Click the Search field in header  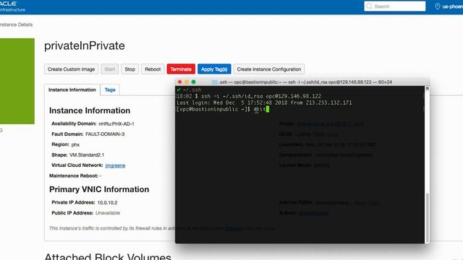(395, 6)
